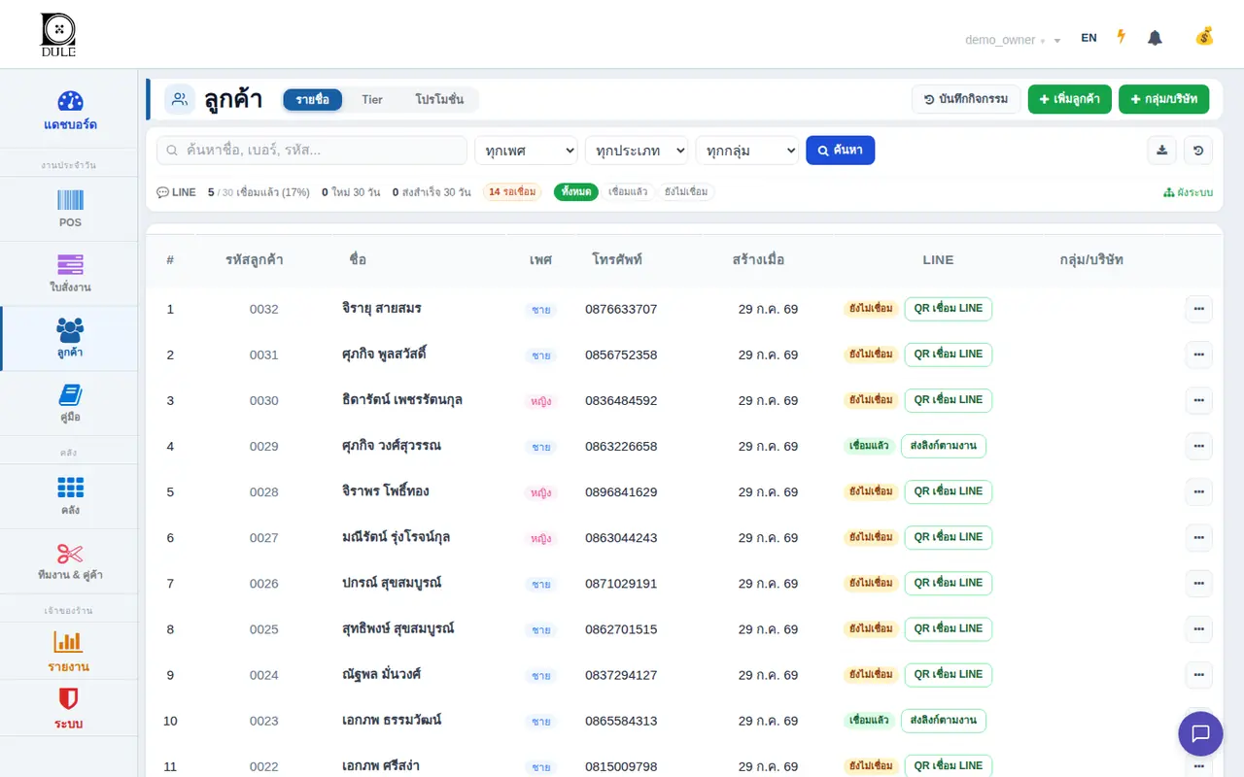The image size is (1244, 777).
Task: Open the ทุกเพศ gender dropdown
Action: tap(526, 151)
